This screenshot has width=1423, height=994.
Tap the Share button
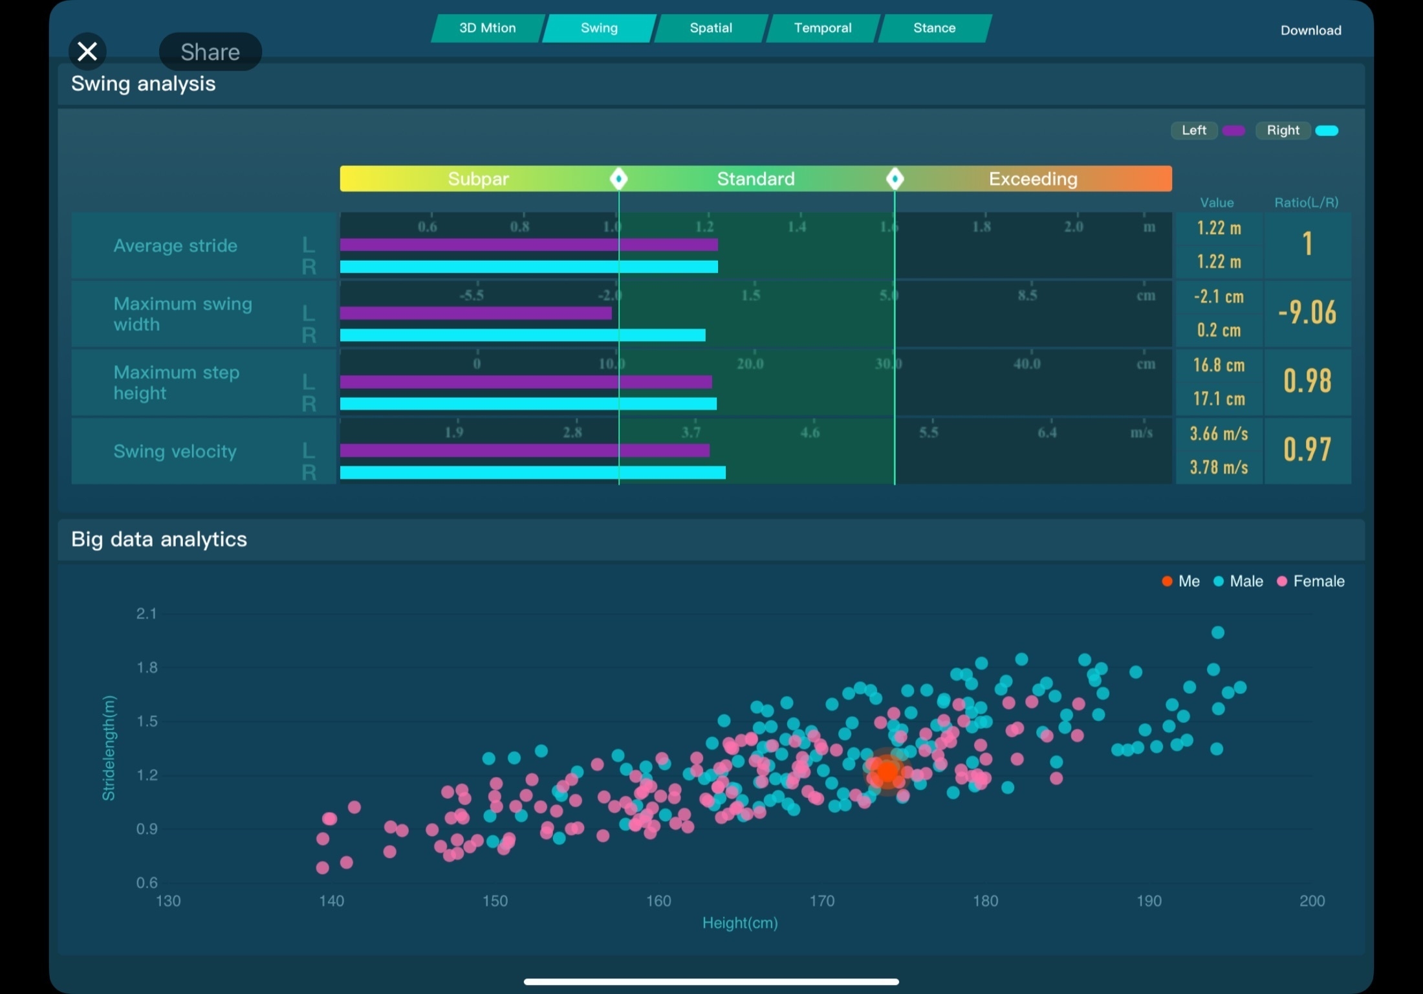[210, 52]
